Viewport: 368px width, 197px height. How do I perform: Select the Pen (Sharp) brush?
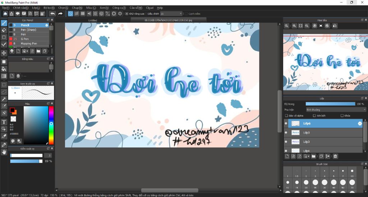(29, 30)
